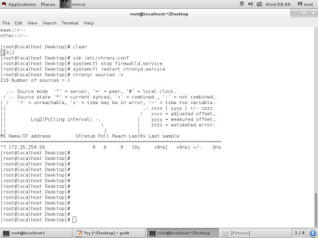The height and width of the screenshot is (238, 318).
Task: Click the gedit icon in taskbar
Action: [x=79, y=233]
